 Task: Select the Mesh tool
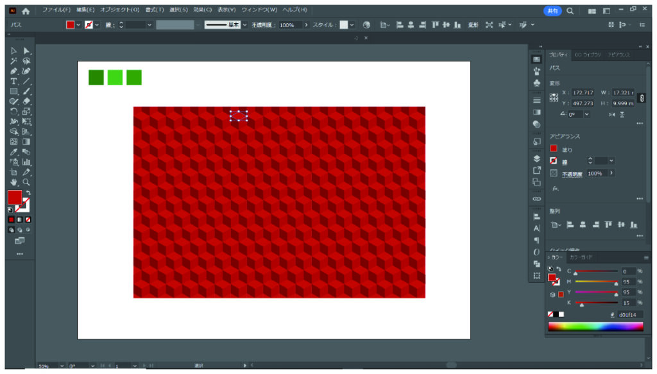pyautogui.click(x=14, y=142)
